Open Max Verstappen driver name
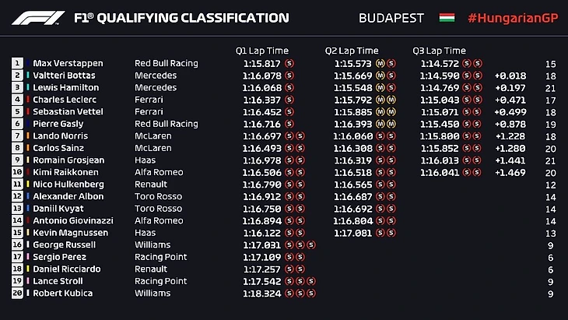Image resolution: width=568 pixels, height=320 pixels. tap(68, 63)
